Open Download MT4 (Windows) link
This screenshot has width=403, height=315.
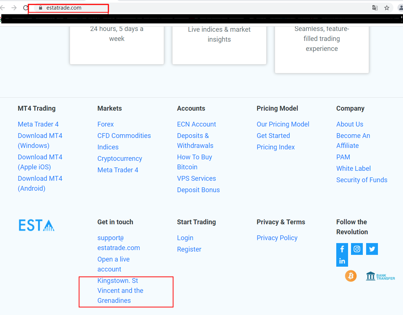coord(40,141)
